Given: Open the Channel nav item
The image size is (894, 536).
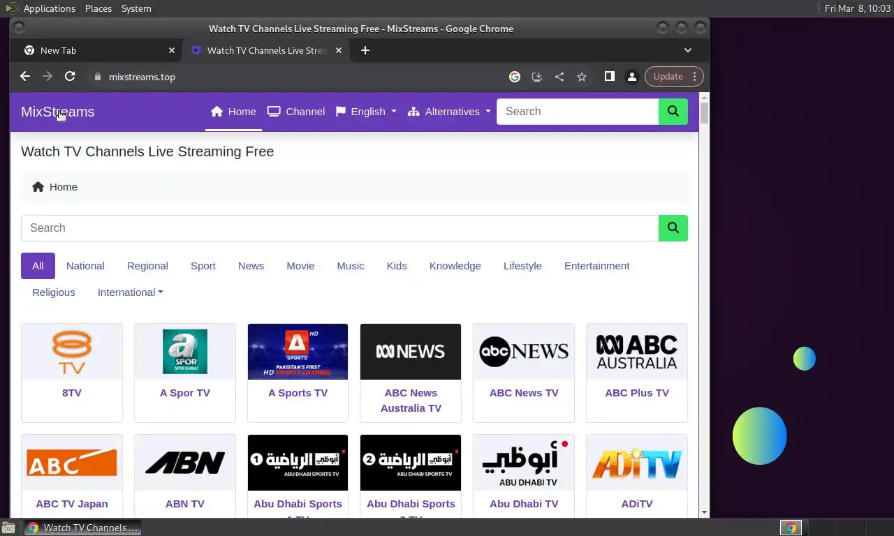Looking at the screenshot, I should click(296, 112).
